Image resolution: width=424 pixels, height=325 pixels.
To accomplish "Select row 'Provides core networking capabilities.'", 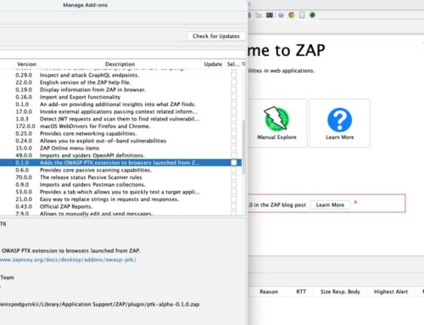I will pyautogui.click(x=120, y=133).
